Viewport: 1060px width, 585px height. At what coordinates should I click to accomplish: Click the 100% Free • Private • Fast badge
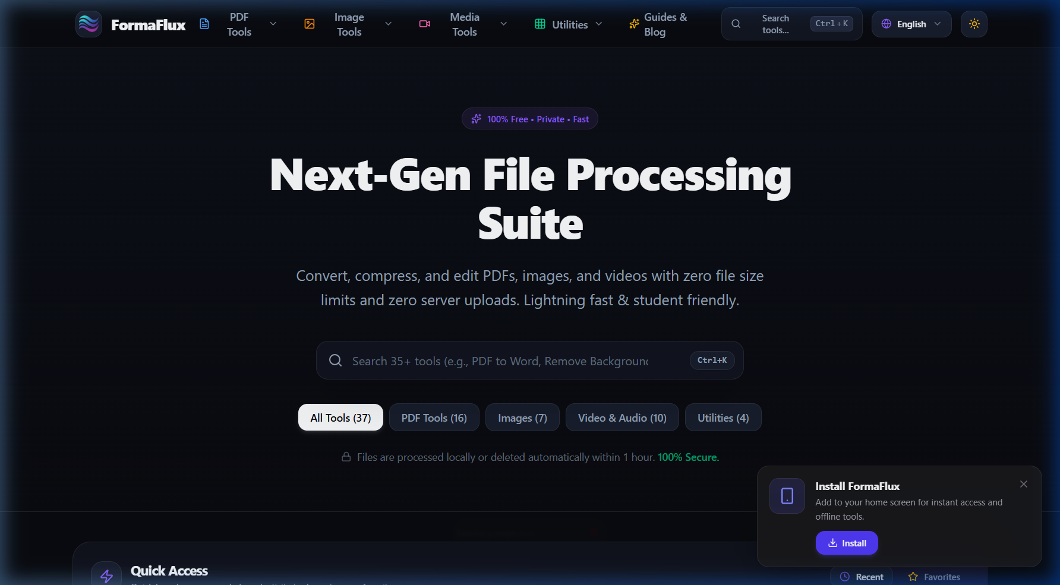[x=530, y=119]
